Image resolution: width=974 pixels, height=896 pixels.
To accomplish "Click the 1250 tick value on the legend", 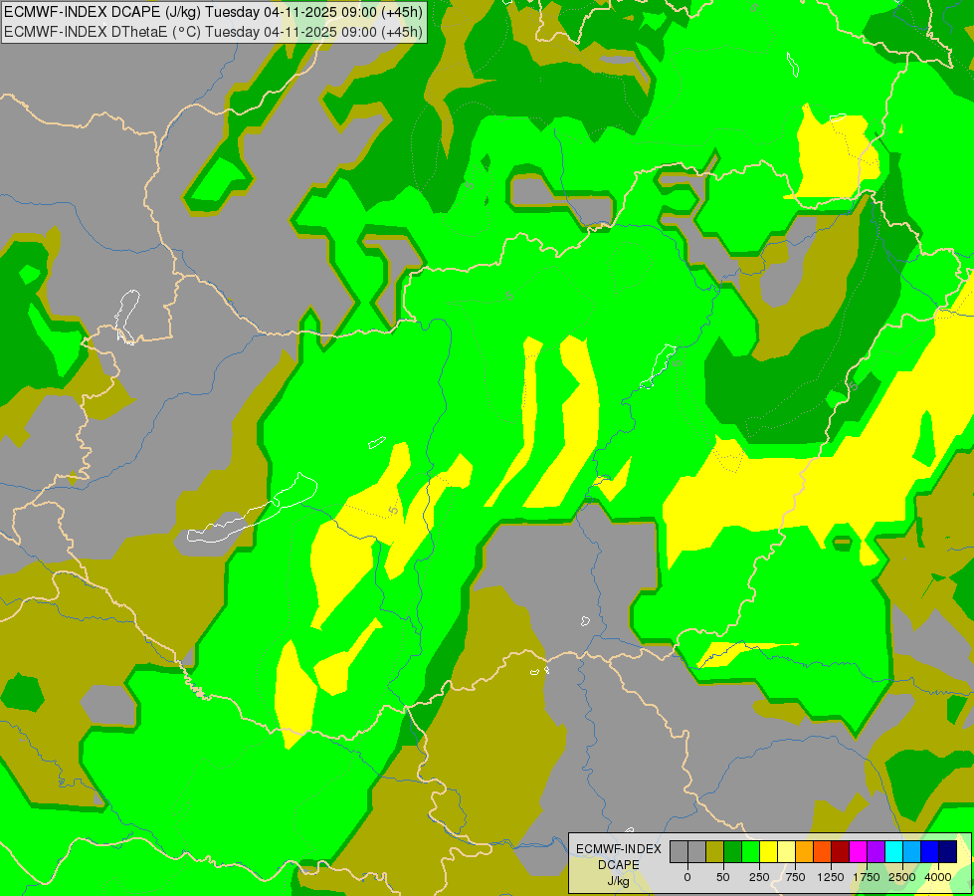I will tap(831, 877).
